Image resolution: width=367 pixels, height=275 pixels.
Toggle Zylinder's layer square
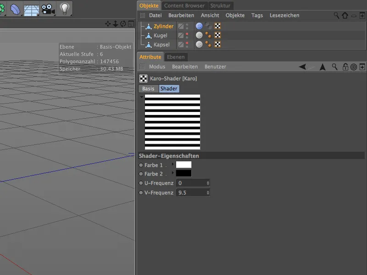click(x=180, y=26)
